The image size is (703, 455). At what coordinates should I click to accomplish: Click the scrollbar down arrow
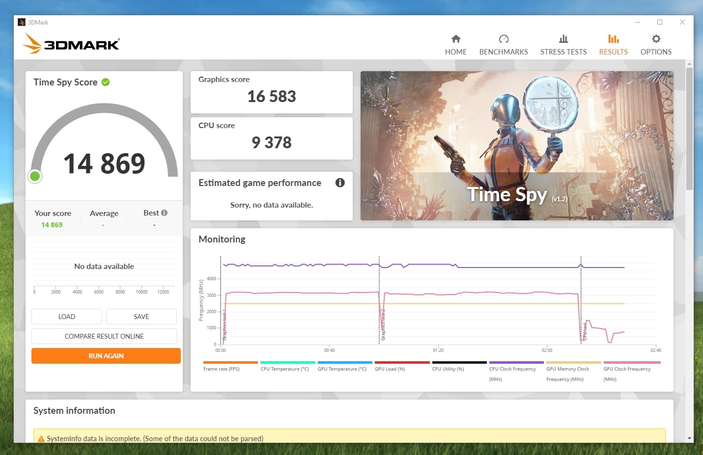(689, 438)
